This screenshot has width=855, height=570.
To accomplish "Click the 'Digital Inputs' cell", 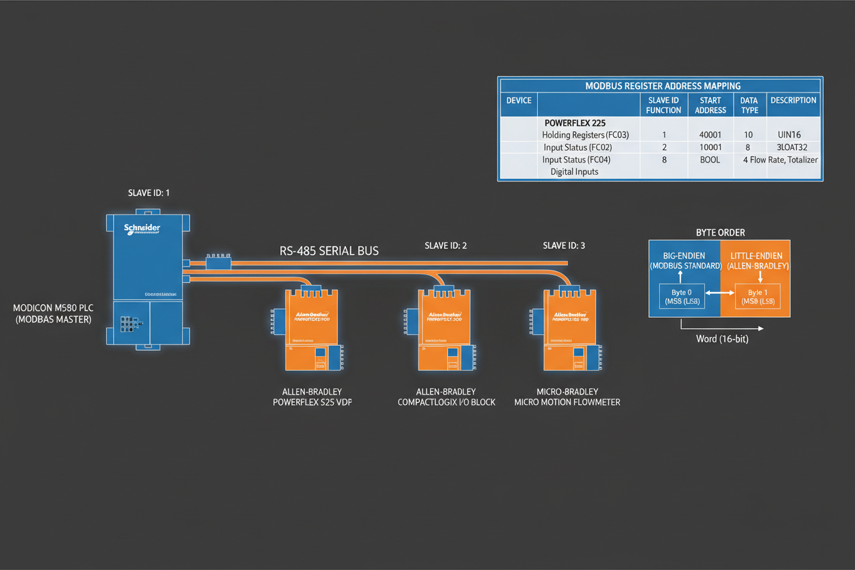I will (x=574, y=172).
